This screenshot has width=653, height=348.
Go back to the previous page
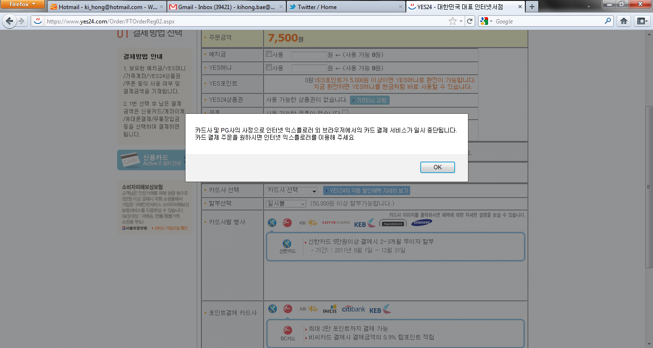pos(10,21)
